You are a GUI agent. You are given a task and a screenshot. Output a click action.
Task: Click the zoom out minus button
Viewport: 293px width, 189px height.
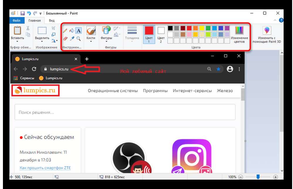[241, 177]
